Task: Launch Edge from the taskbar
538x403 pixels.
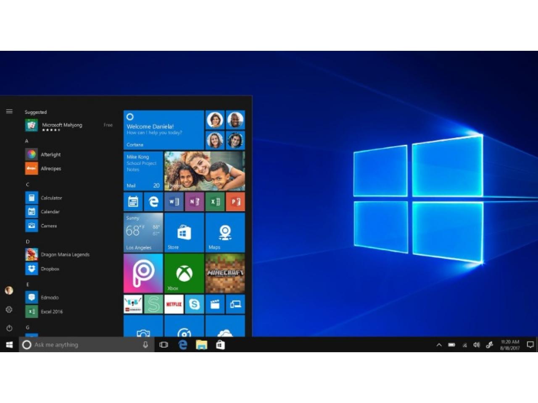Action: click(x=183, y=345)
